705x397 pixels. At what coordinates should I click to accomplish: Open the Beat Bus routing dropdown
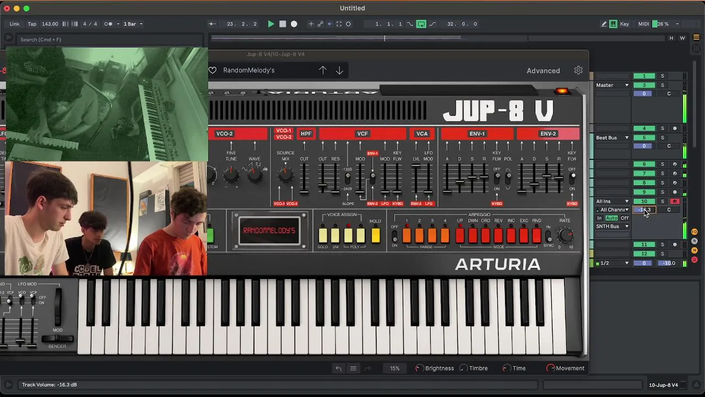coord(612,137)
